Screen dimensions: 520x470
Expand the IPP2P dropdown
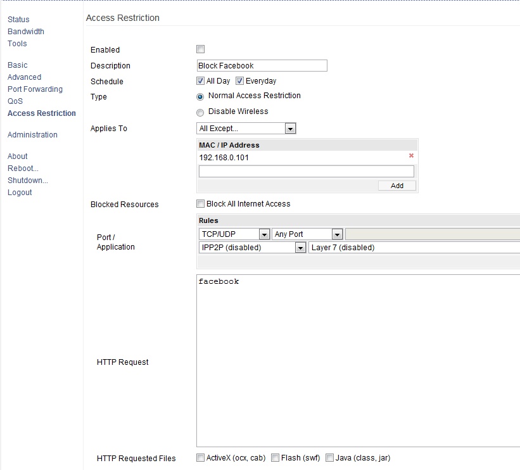[251, 248]
